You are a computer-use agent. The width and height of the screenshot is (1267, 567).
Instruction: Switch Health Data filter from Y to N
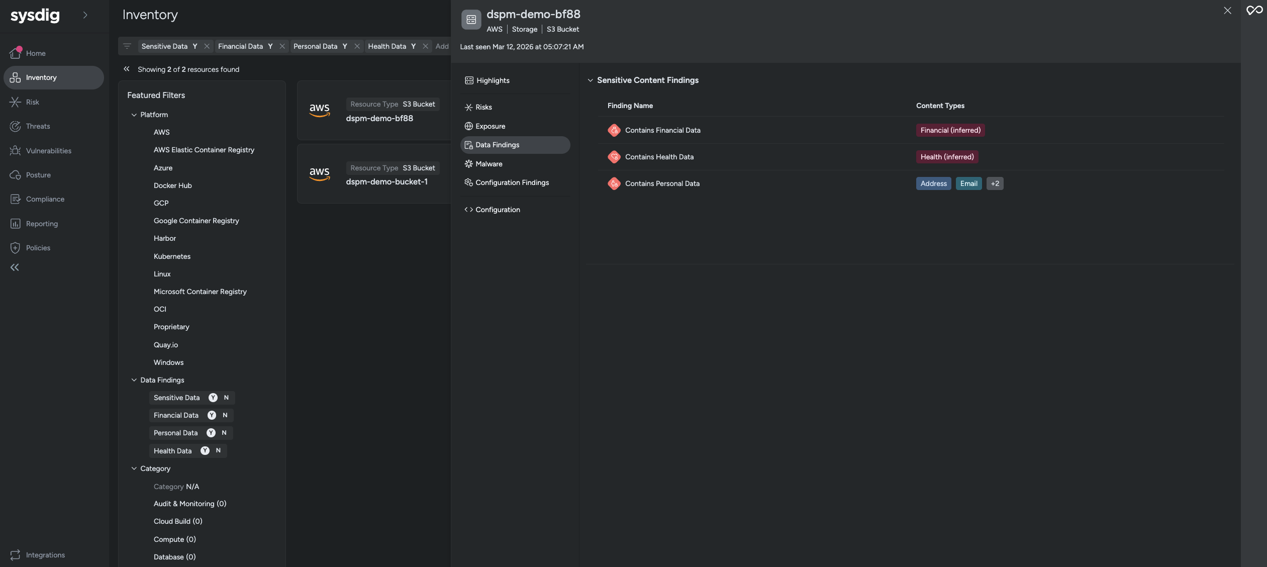coord(219,451)
